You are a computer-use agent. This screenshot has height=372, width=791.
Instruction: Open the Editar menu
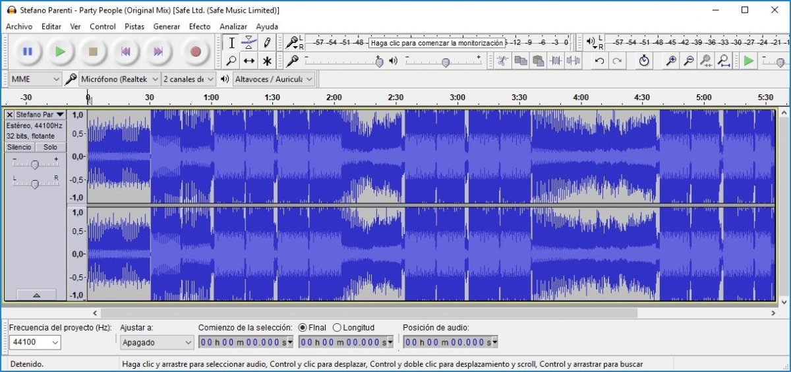coord(51,26)
